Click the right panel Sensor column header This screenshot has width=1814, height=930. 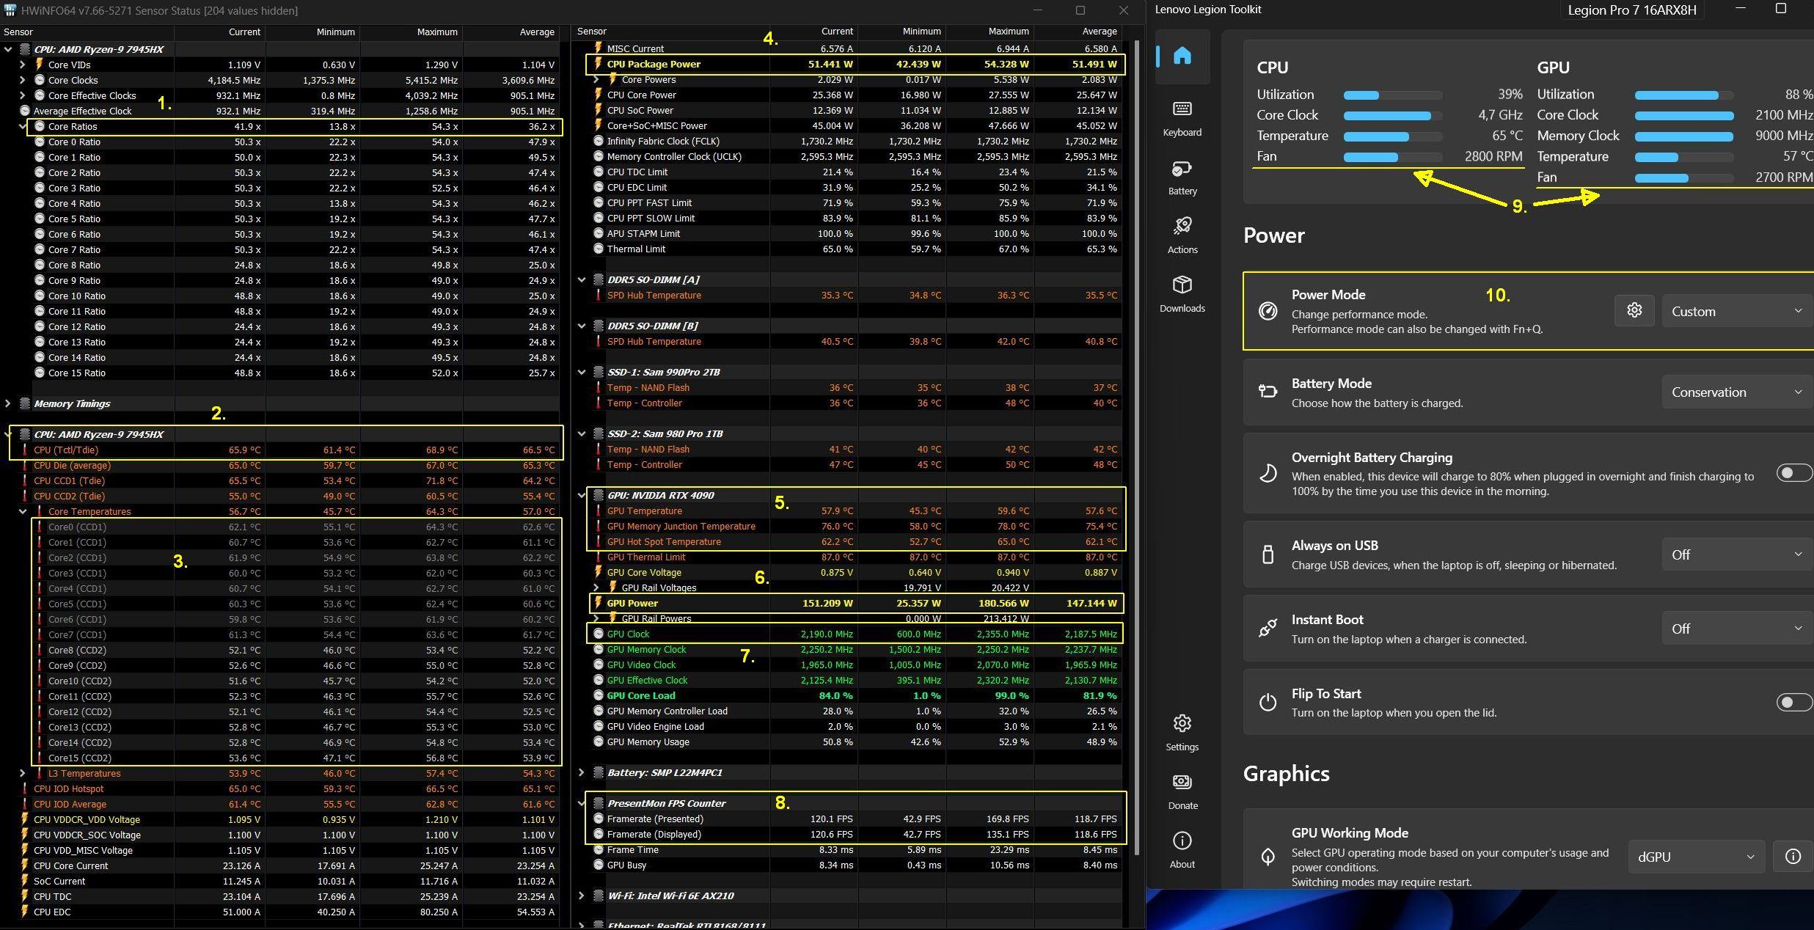(670, 32)
